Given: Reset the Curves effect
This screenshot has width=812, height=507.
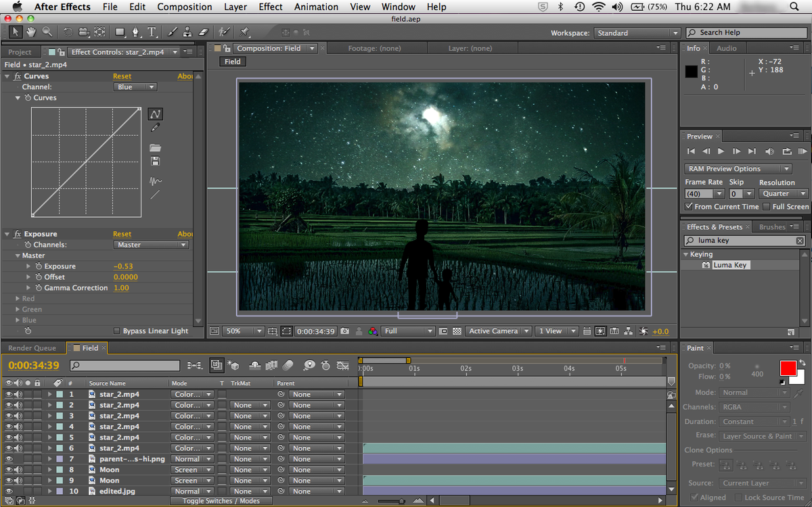Looking at the screenshot, I should [x=122, y=76].
